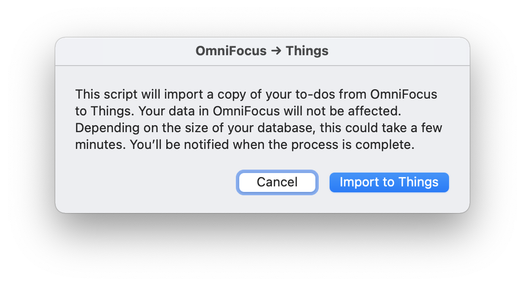Click the Cancel button
Image resolution: width=525 pixels, height=286 pixels.
pyautogui.click(x=277, y=182)
